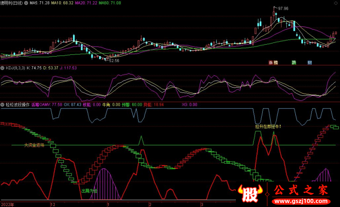
Task: Click the 97.96 high price marker
Action: [283, 9]
